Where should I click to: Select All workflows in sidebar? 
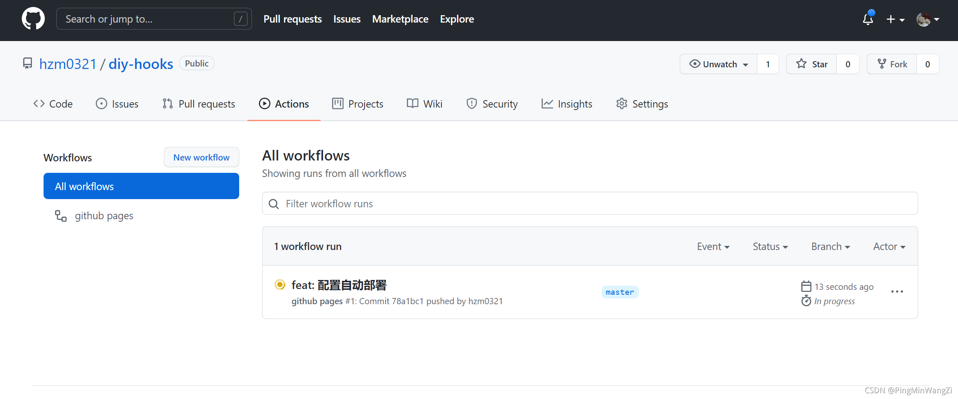141,186
